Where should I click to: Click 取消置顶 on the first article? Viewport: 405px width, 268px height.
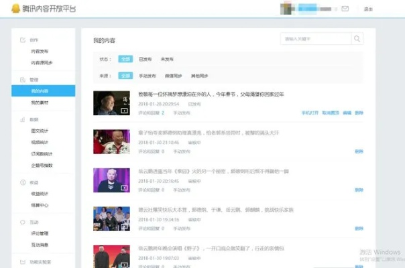331,113
